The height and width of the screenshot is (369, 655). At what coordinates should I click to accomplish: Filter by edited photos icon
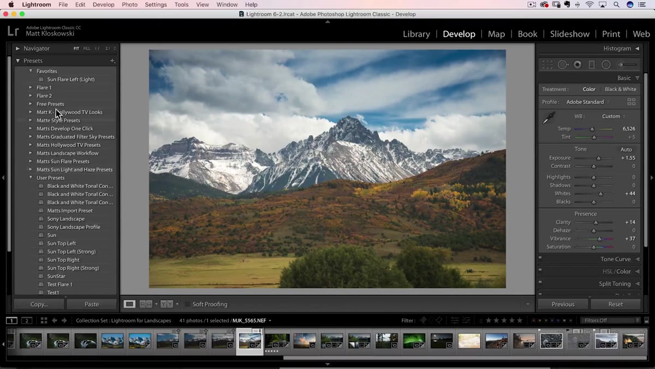[455, 320]
